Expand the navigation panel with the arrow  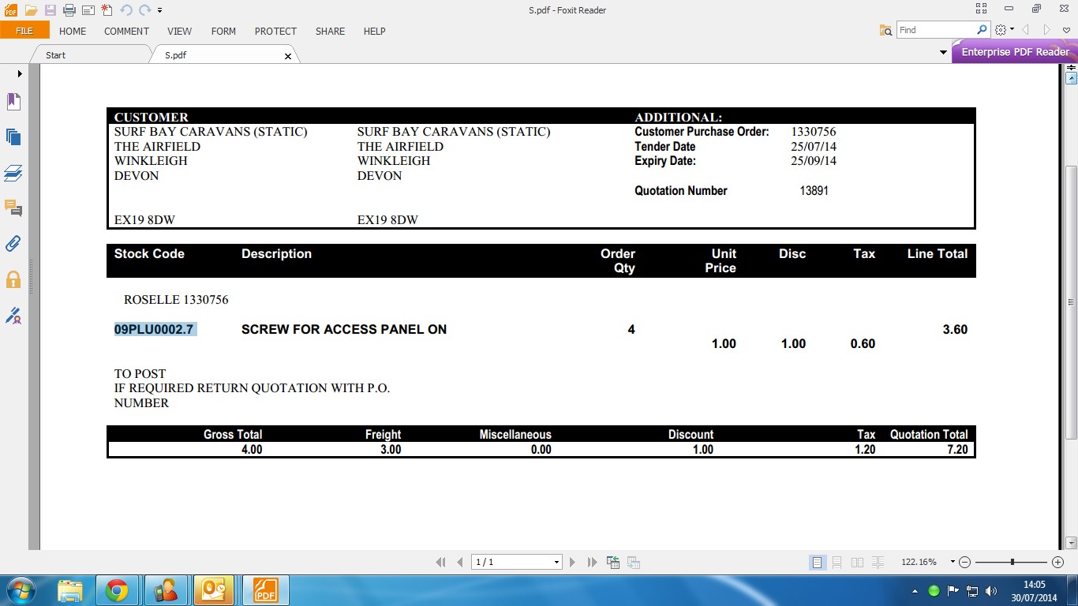tap(20, 73)
